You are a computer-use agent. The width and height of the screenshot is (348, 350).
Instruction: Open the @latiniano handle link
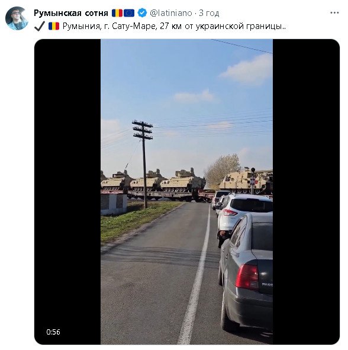[171, 13]
